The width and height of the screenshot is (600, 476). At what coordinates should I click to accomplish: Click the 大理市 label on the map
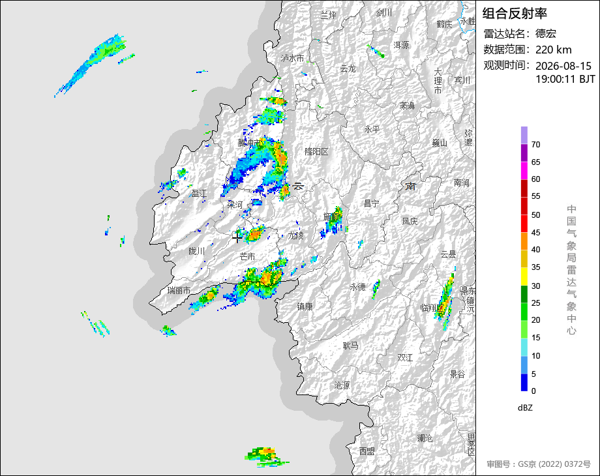click(x=438, y=81)
